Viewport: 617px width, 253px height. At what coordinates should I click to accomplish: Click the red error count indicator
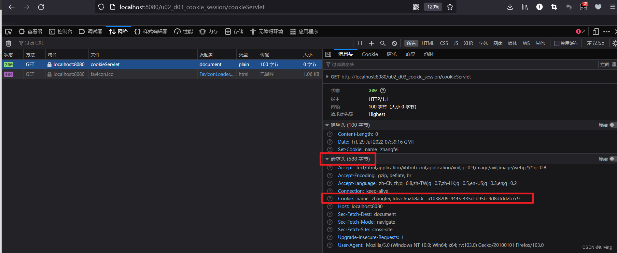pos(580,32)
